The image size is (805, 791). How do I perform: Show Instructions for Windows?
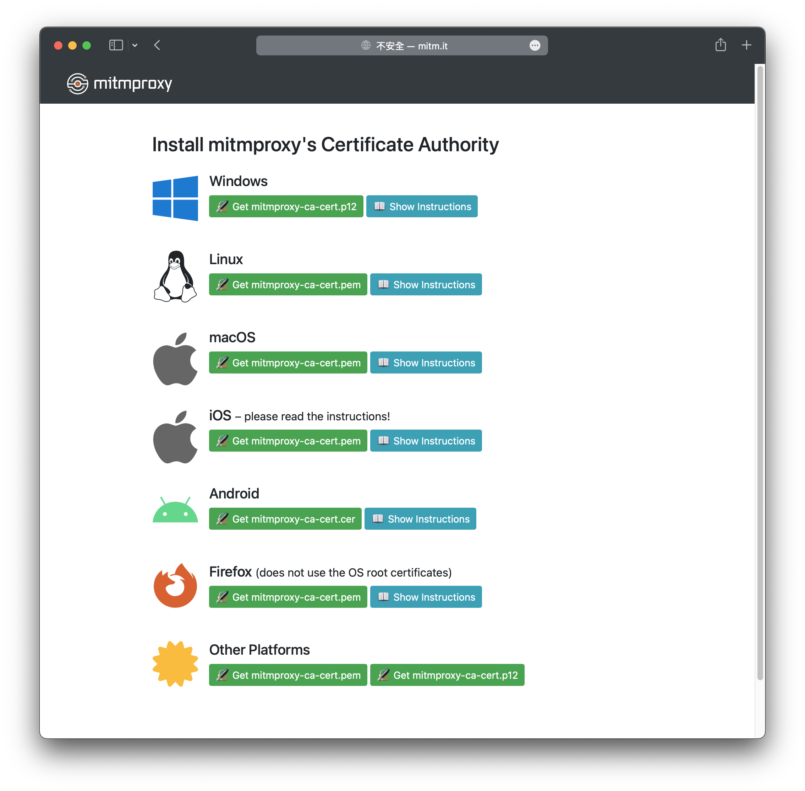click(422, 207)
